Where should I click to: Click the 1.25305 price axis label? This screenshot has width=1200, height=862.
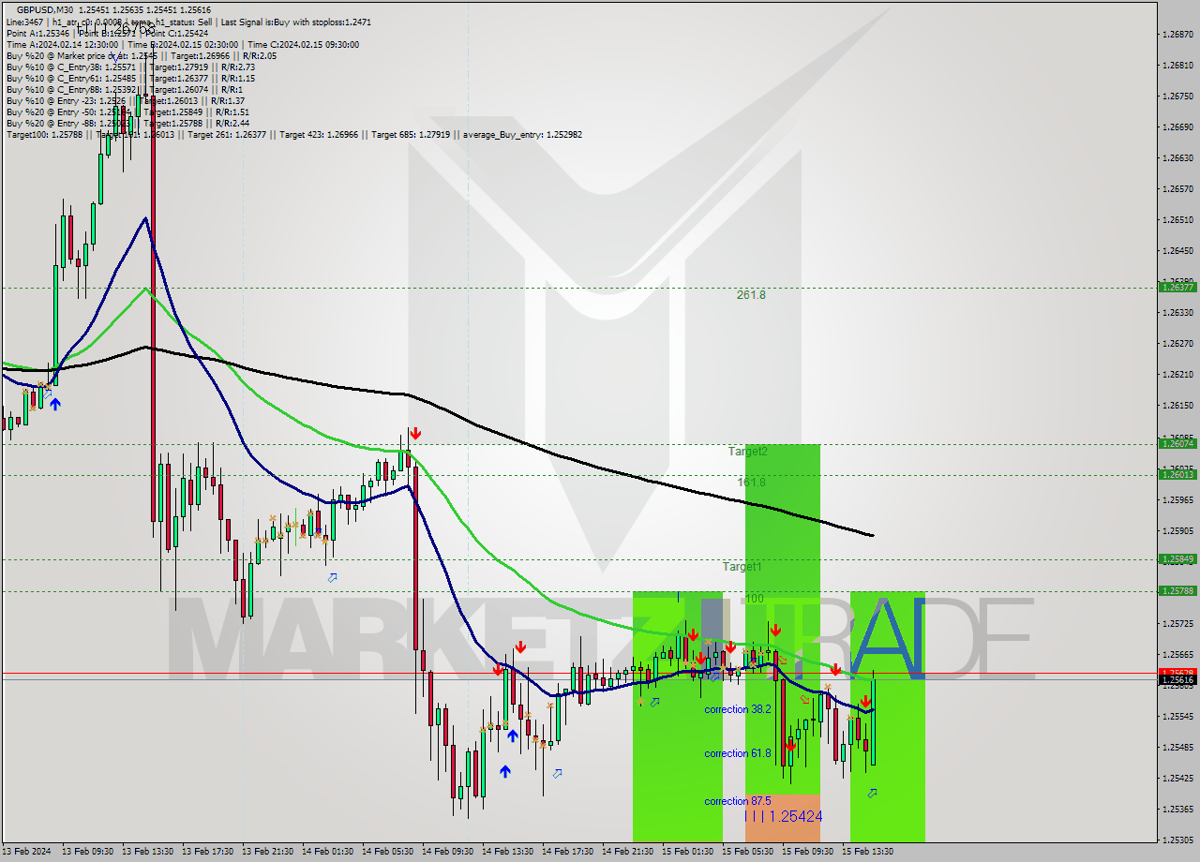coord(1177,840)
